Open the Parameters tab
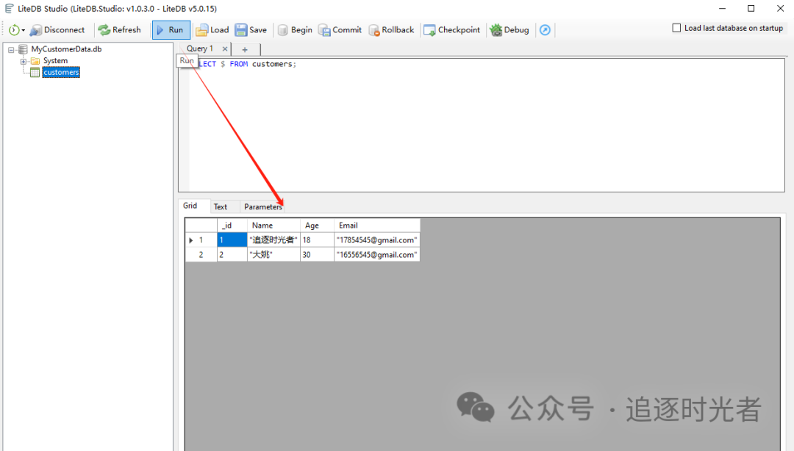The width and height of the screenshot is (794, 451). coord(262,206)
